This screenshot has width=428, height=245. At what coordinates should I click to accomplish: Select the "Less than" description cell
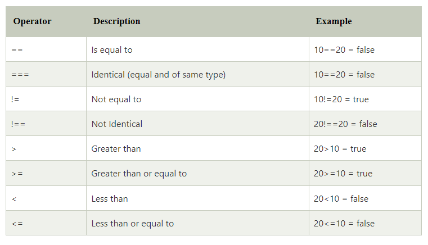pos(110,198)
